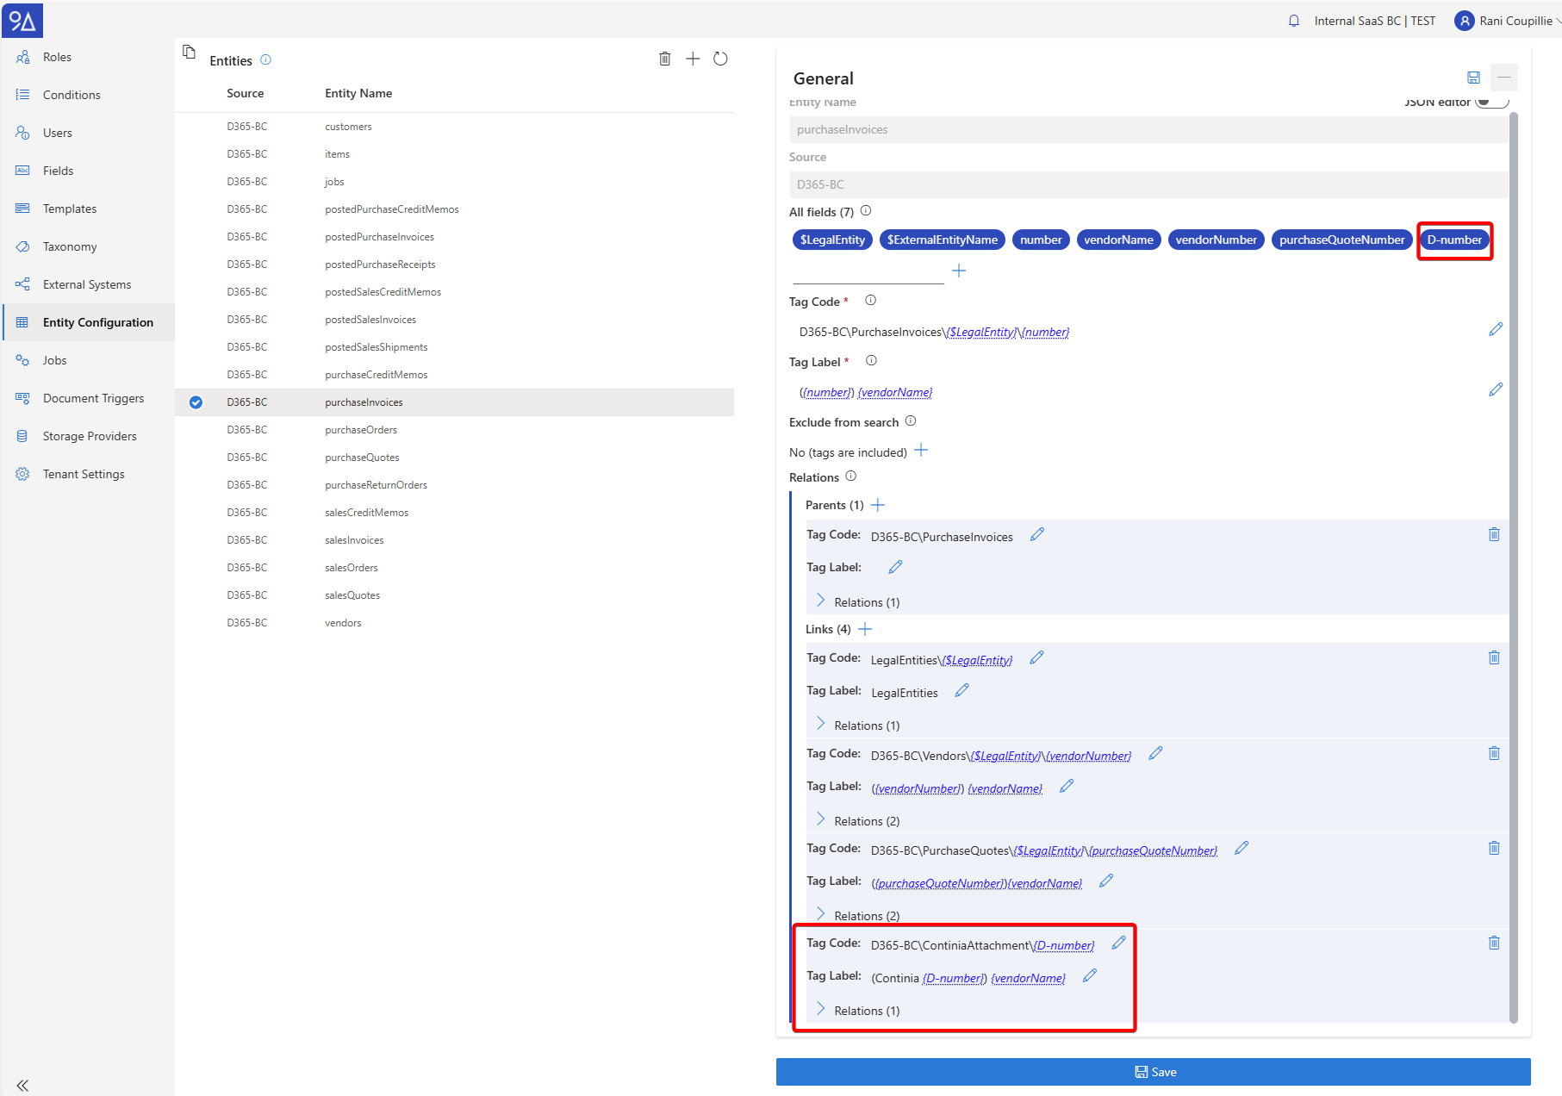
Task: Click the blue Save button
Action: click(1153, 1072)
